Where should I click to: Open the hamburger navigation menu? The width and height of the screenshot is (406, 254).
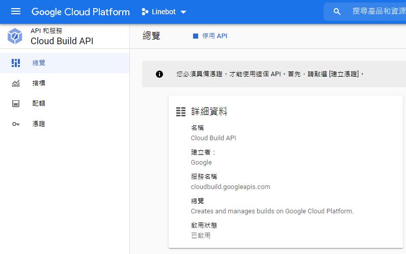[16, 11]
